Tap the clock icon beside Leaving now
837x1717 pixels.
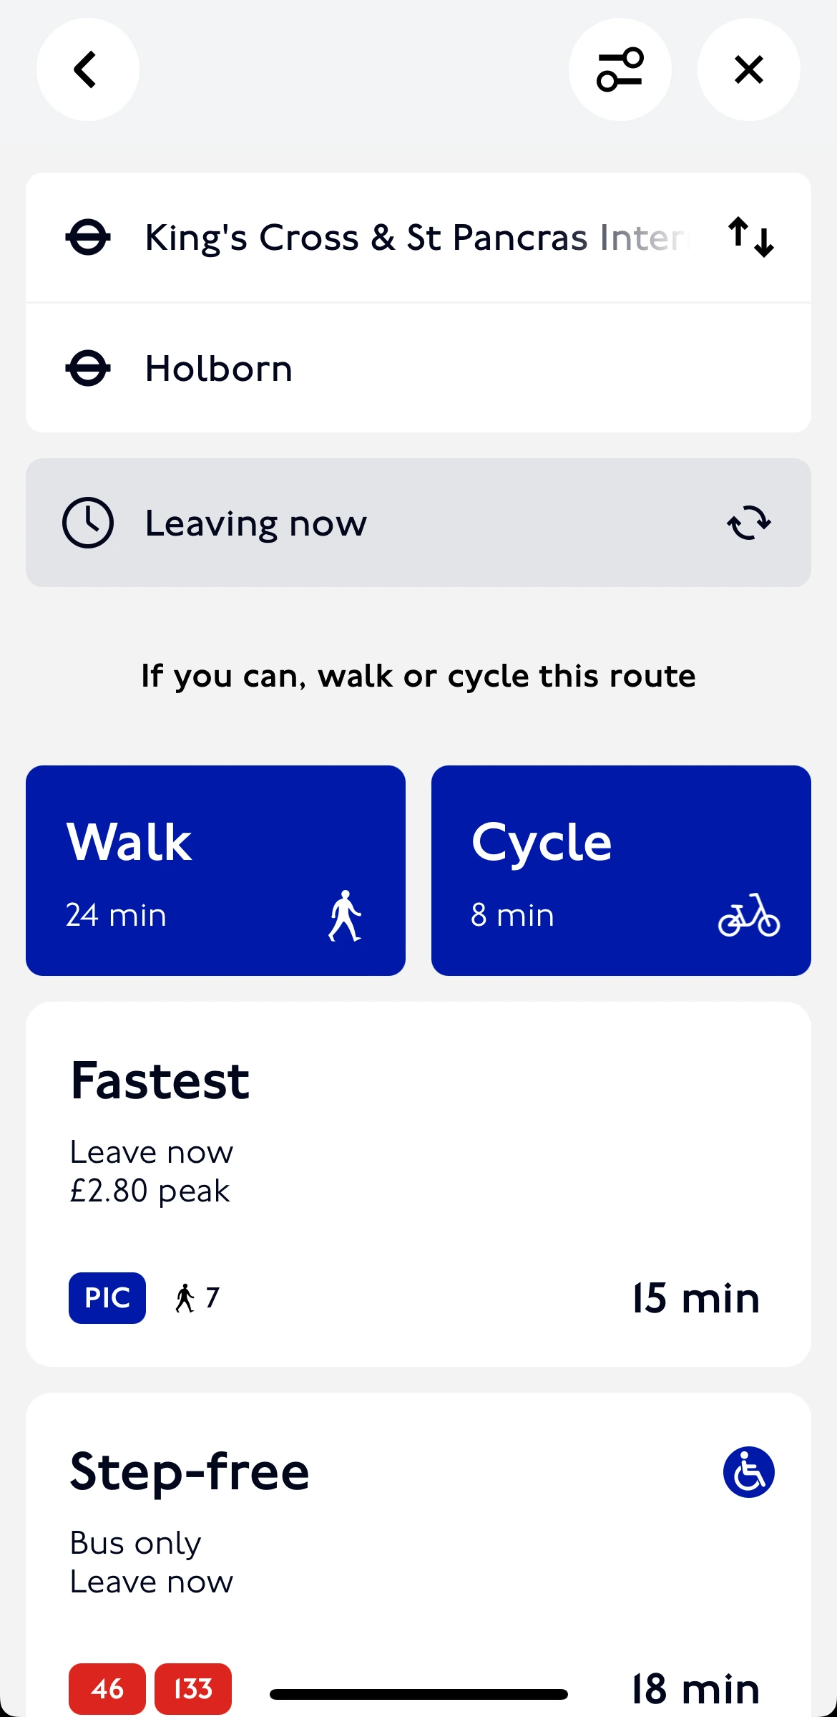[88, 523]
